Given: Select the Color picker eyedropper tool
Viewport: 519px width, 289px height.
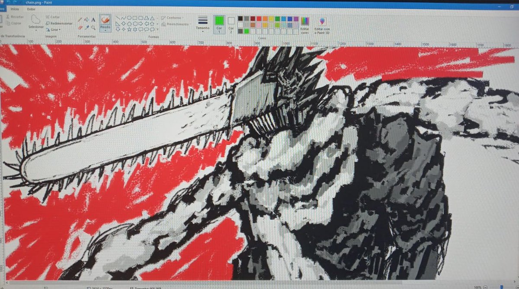Looking at the screenshot, I should point(87,28).
